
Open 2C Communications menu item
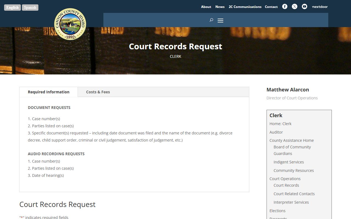[x=245, y=7]
